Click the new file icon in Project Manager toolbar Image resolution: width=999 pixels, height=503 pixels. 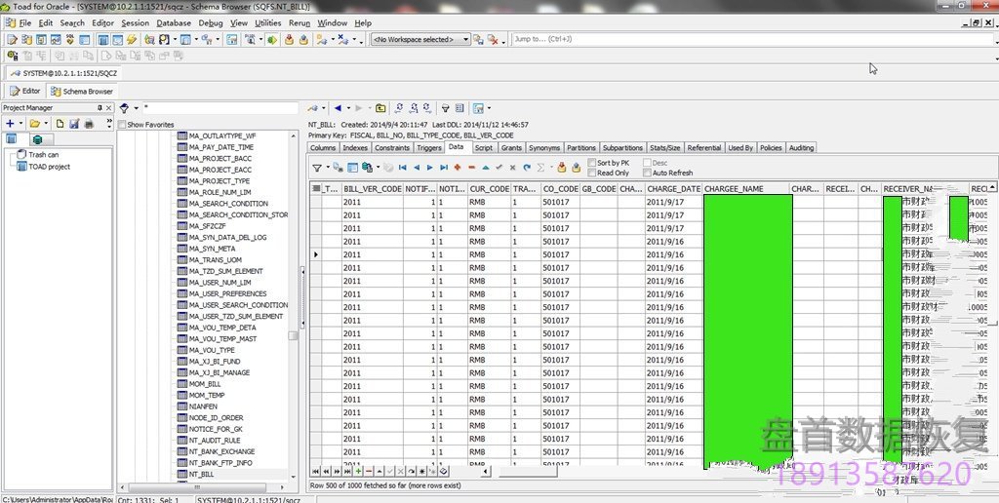pyautogui.click(x=60, y=124)
